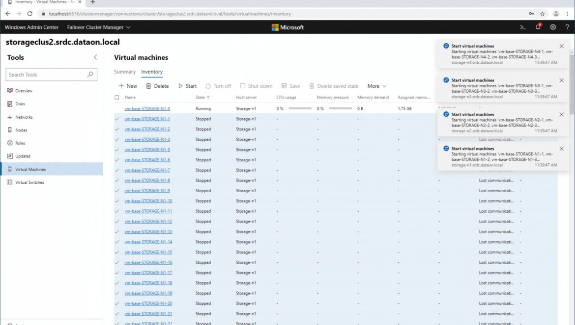Select the Virtual Machines tool
The image size is (575, 325).
(x=52, y=169)
